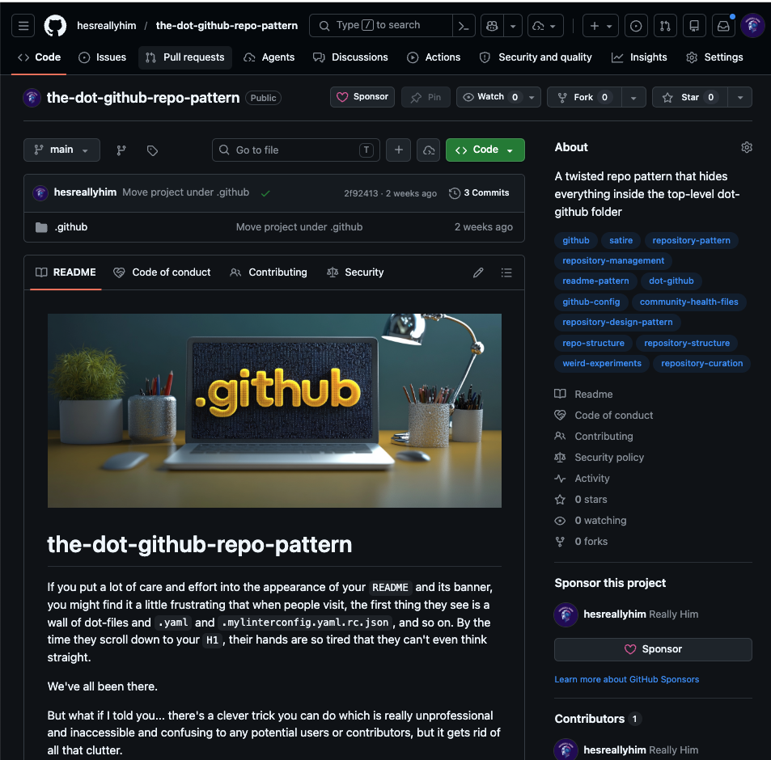Open the Code of conduct tab
771x760 pixels.
(162, 272)
